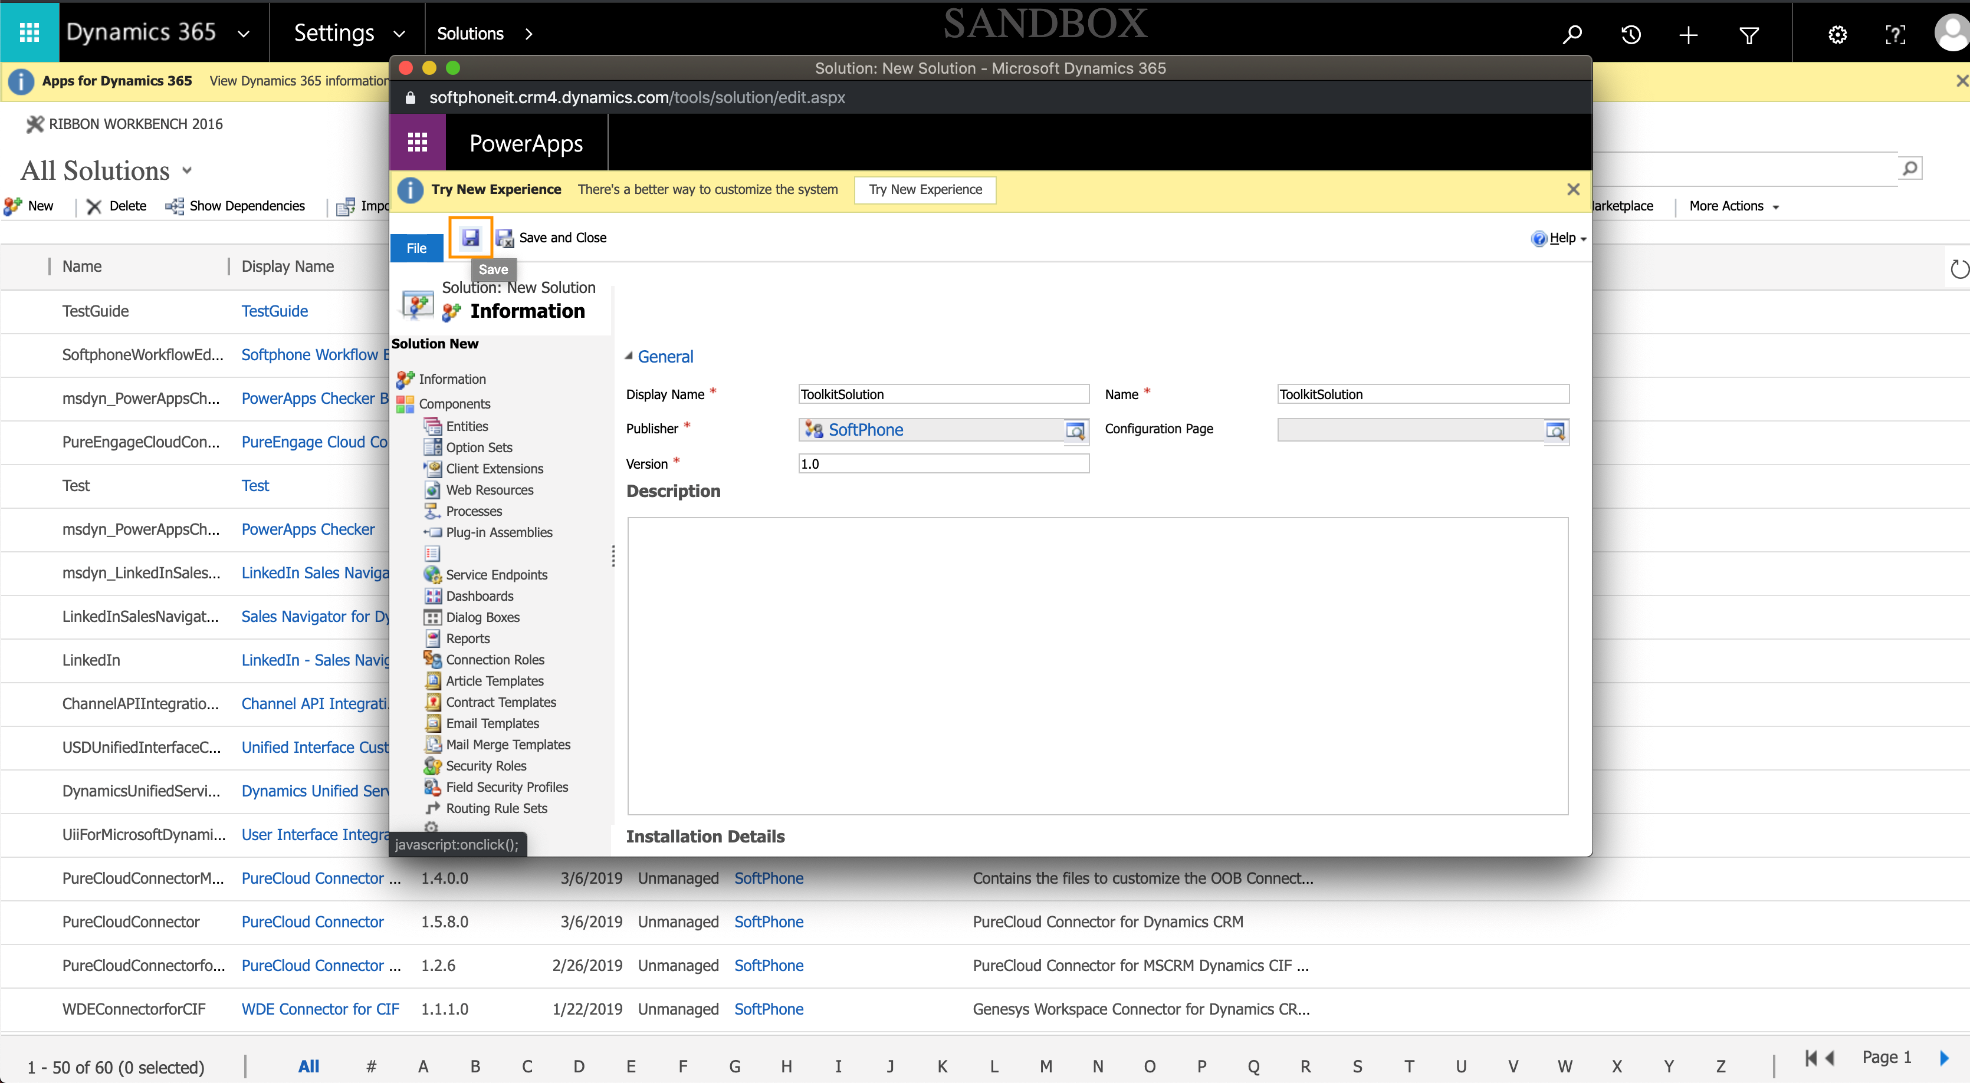Click the Solutions breadcrumb item
The image size is (1970, 1083).
pos(470,34)
